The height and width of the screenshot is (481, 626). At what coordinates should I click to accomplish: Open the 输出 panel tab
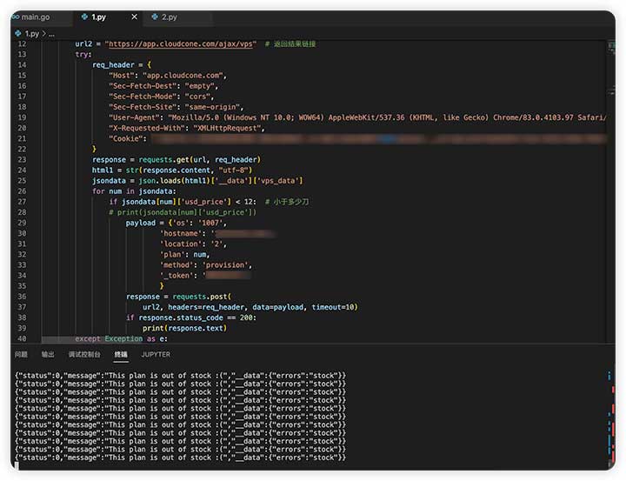[48, 354]
